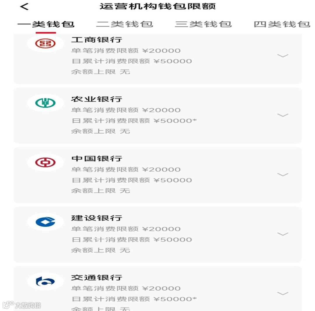Viewport: 315px width, 311px height.
Task: Click the ICBC 工商银行 logo
Action: point(45,43)
